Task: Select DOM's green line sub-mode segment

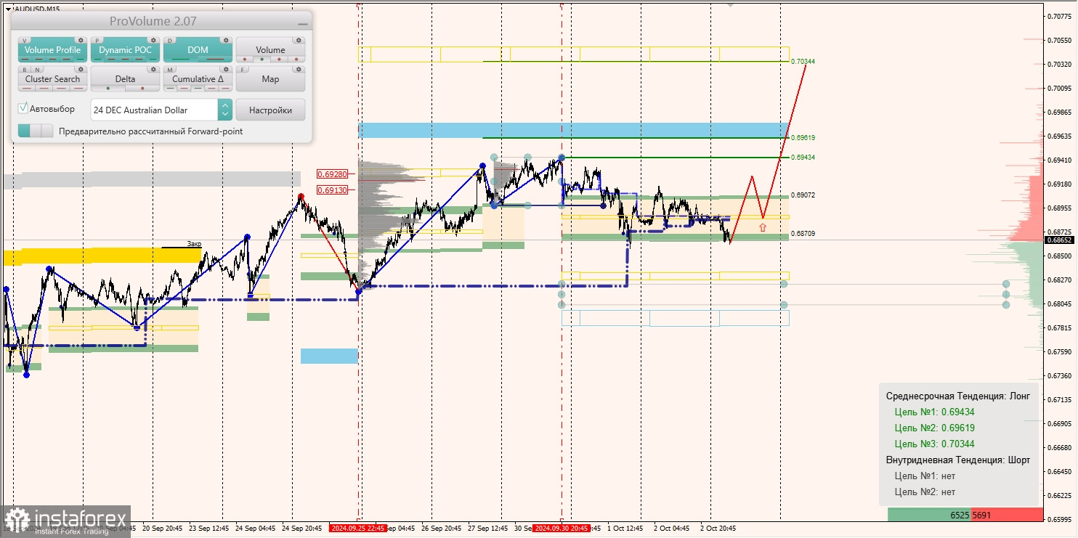Action: point(180,59)
